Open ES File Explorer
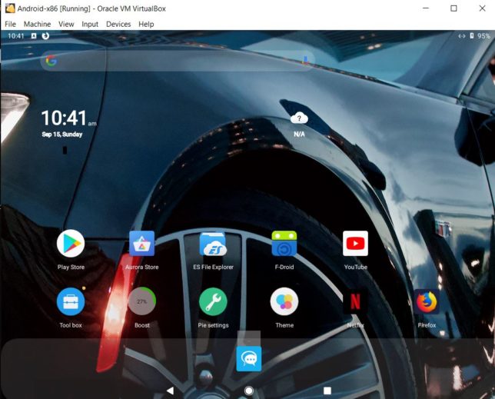Image resolution: width=495 pixels, height=399 pixels. pos(213,244)
